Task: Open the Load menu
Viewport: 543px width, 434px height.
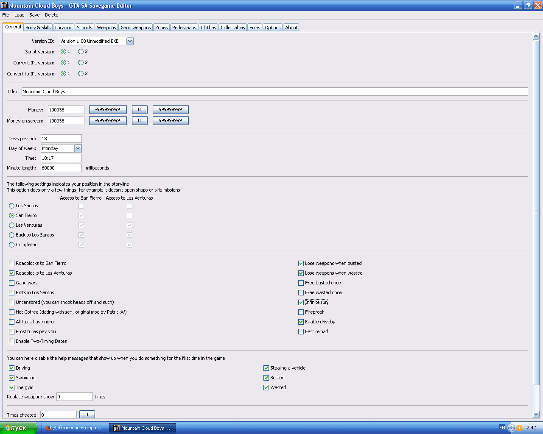Action: point(20,15)
